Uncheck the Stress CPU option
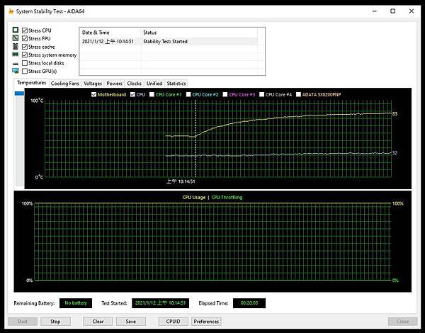 pos(26,31)
